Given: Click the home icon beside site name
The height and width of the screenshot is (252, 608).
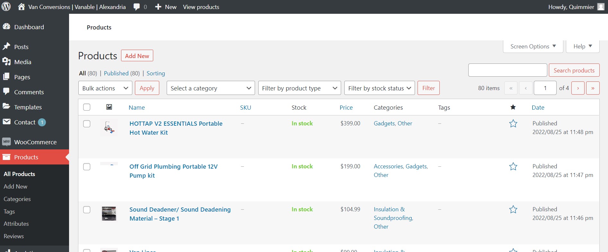Looking at the screenshot, I should [x=22, y=7].
